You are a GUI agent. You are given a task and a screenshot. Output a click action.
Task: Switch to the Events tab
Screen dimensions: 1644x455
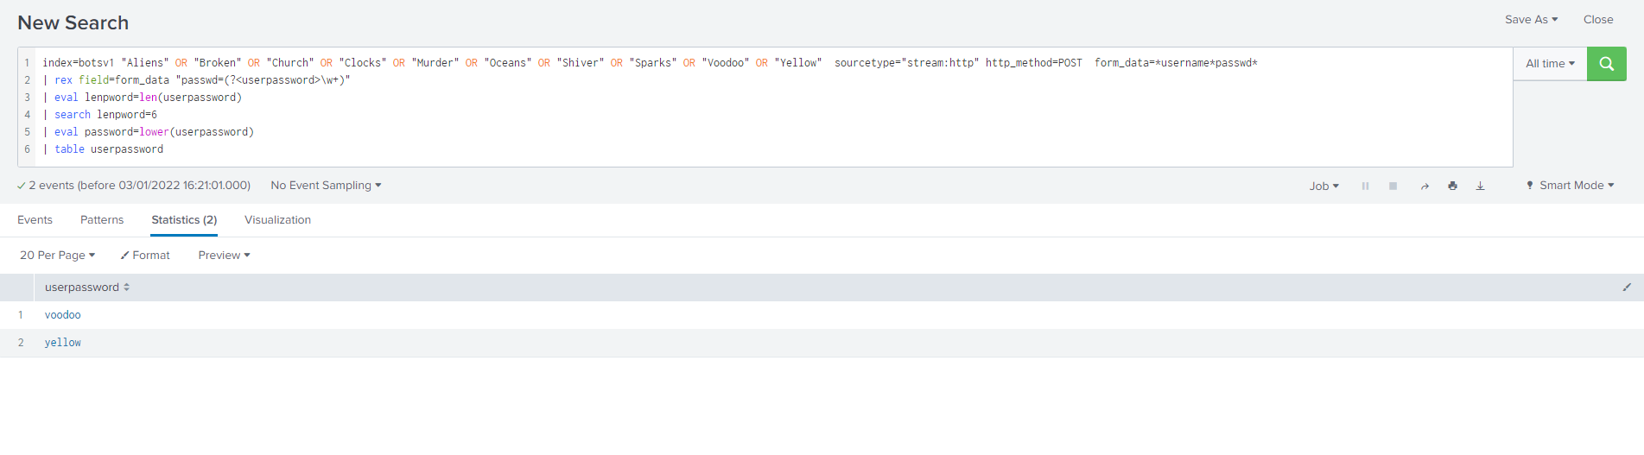click(x=35, y=220)
